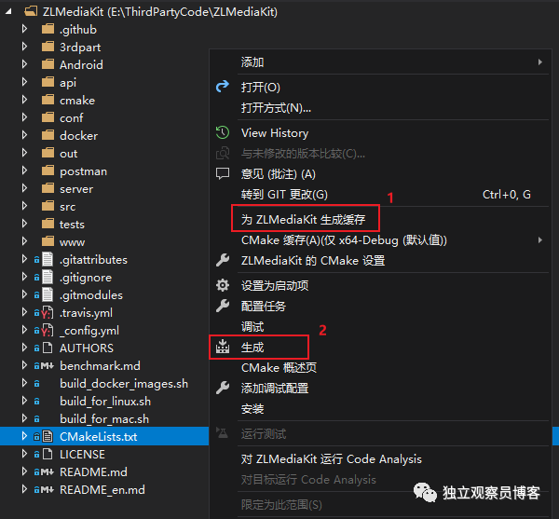Click the LICENSE file icon
The height and width of the screenshot is (519, 559).
(x=48, y=454)
